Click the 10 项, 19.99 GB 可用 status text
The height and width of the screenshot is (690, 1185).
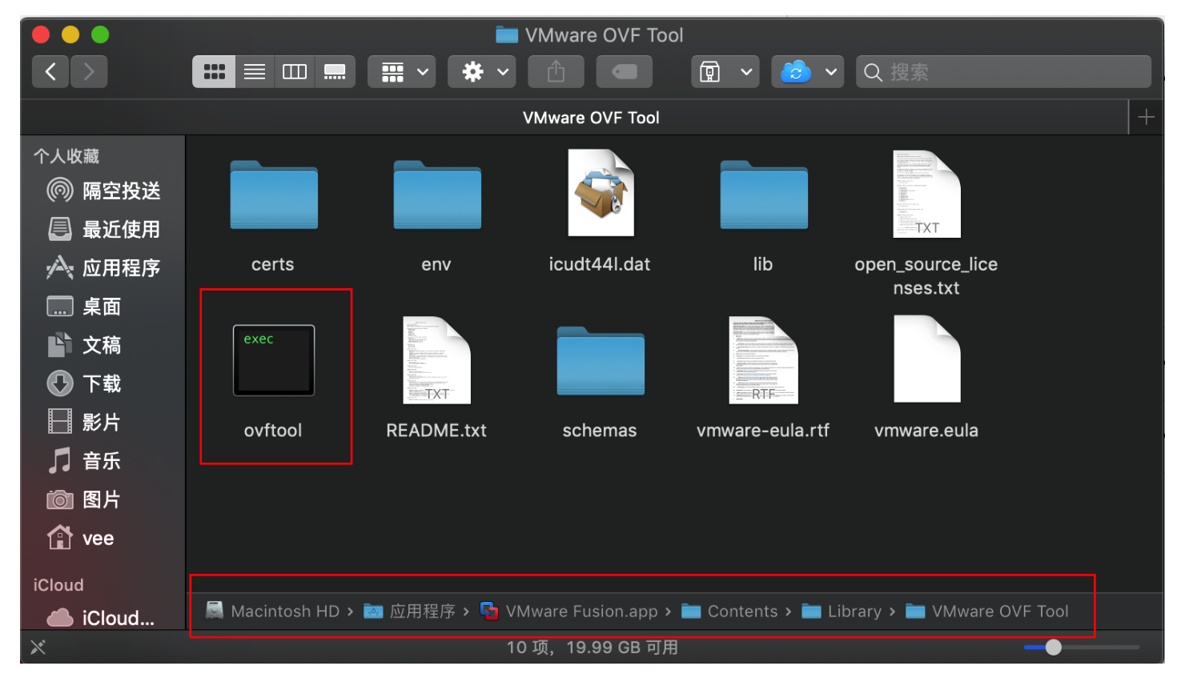pos(592,647)
